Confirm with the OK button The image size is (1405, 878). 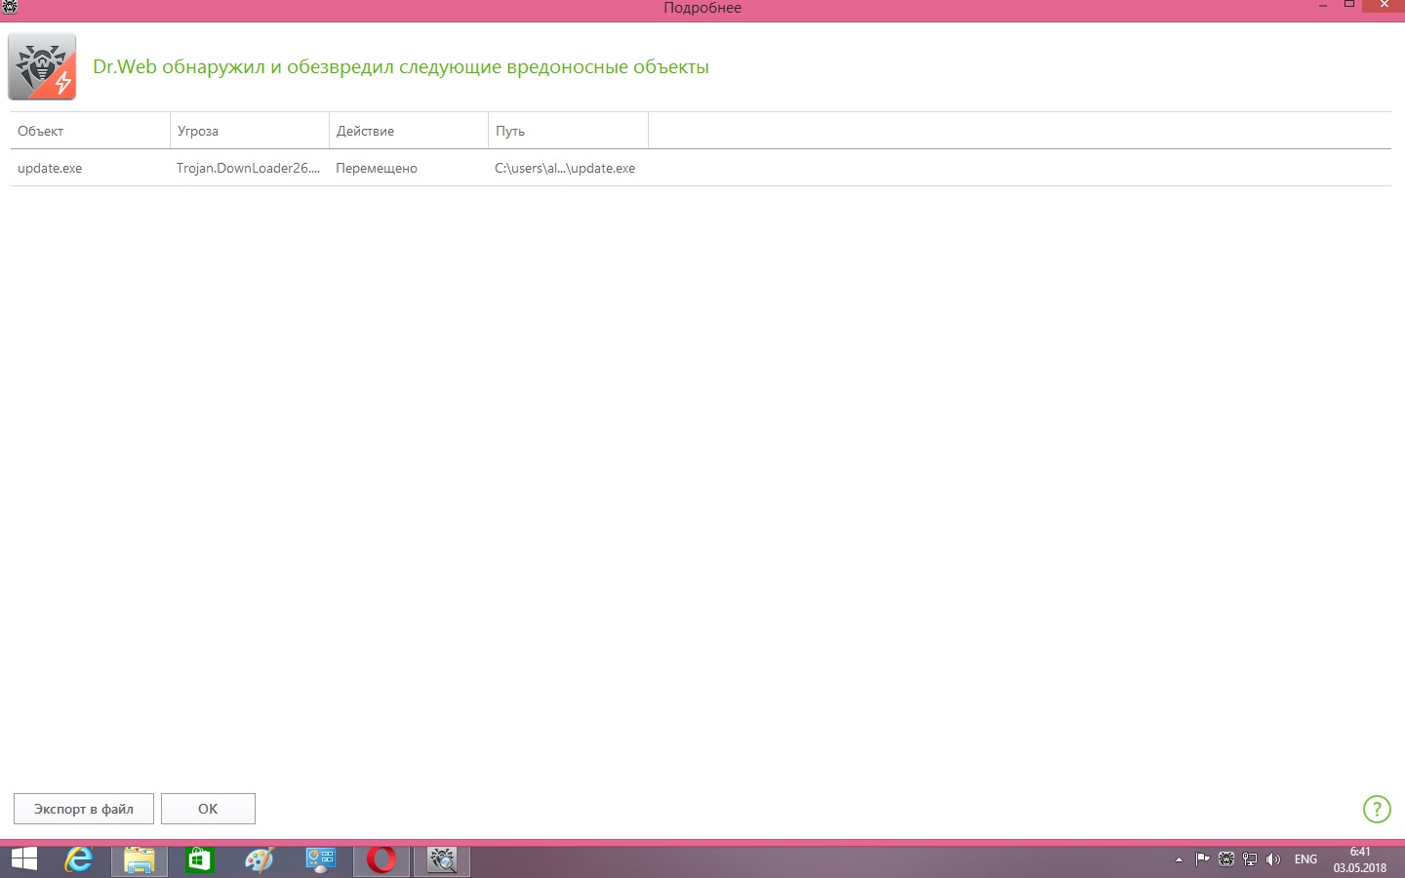pyautogui.click(x=208, y=809)
